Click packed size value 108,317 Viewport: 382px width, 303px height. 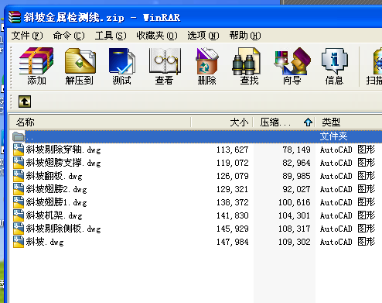[295, 229]
